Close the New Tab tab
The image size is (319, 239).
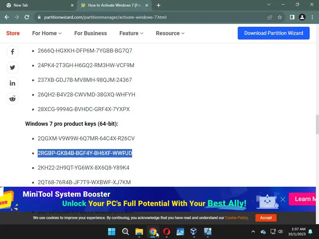[72, 5]
